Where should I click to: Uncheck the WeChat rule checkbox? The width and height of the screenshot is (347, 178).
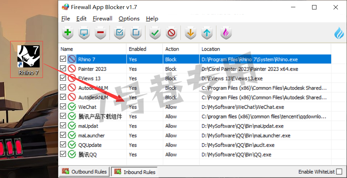click(63, 107)
